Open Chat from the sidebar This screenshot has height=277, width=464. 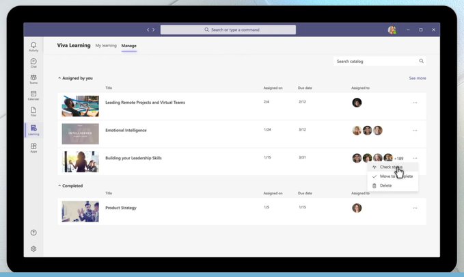33,63
